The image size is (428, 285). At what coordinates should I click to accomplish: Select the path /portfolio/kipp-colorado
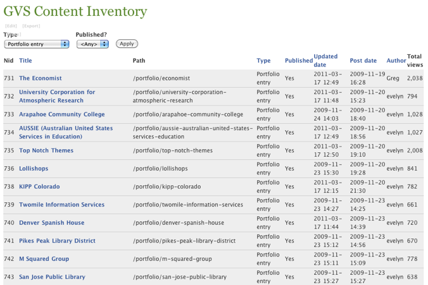[x=167, y=186]
